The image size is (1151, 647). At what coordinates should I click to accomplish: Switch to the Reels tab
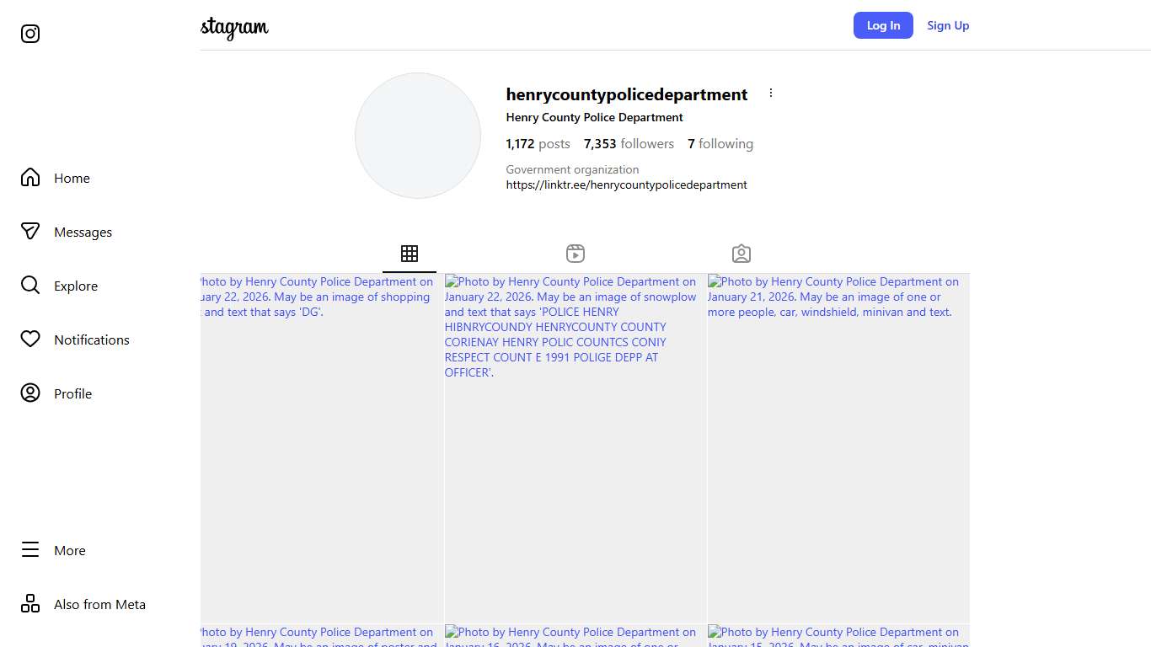575,254
